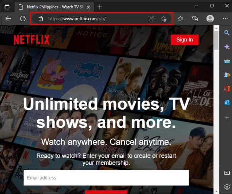Click the Netflix logo
232x194 pixels.
[x=32, y=39]
